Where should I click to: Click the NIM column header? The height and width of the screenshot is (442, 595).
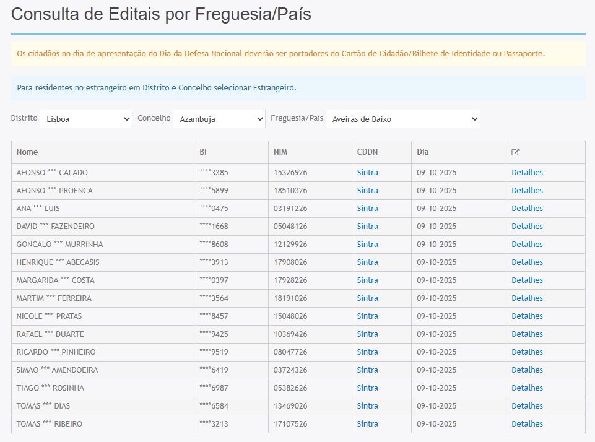coord(280,152)
